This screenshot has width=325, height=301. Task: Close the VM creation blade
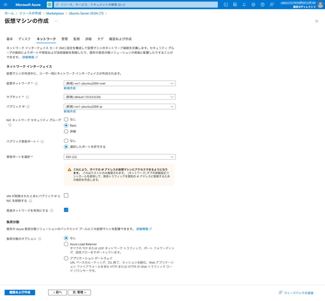tap(317, 21)
